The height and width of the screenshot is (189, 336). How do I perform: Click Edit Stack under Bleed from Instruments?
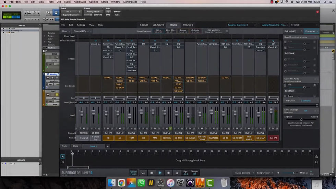289,54
